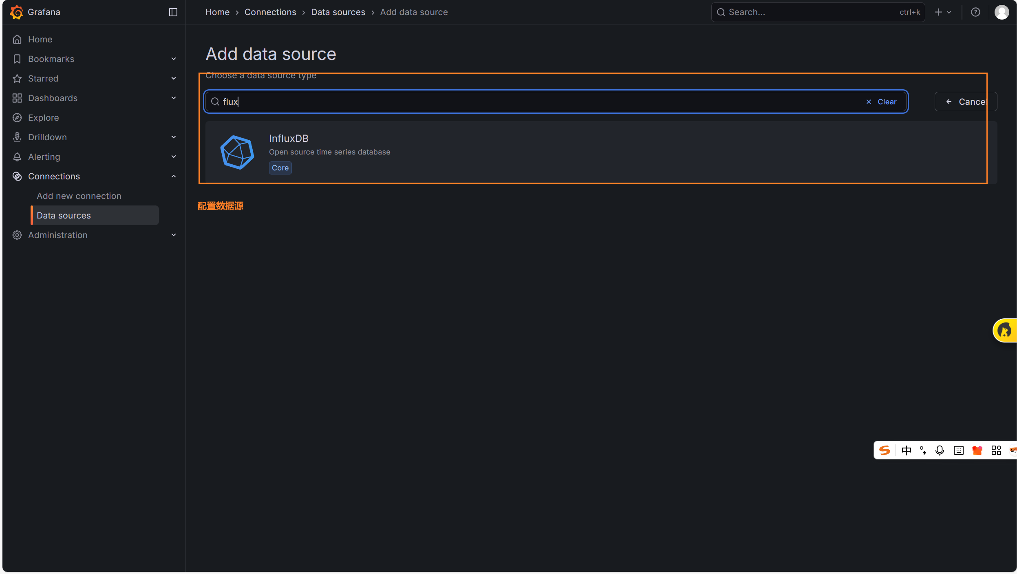Click the Home house icon in sidebar
Image resolution: width=1017 pixels, height=574 pixels.
17,40
